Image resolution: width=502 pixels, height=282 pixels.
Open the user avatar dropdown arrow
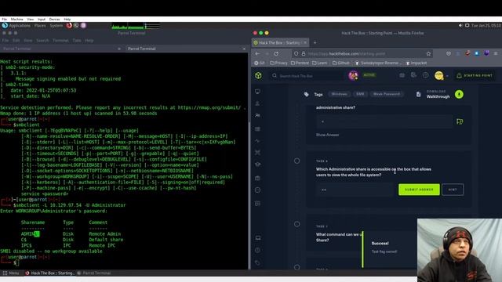(447, 76)
